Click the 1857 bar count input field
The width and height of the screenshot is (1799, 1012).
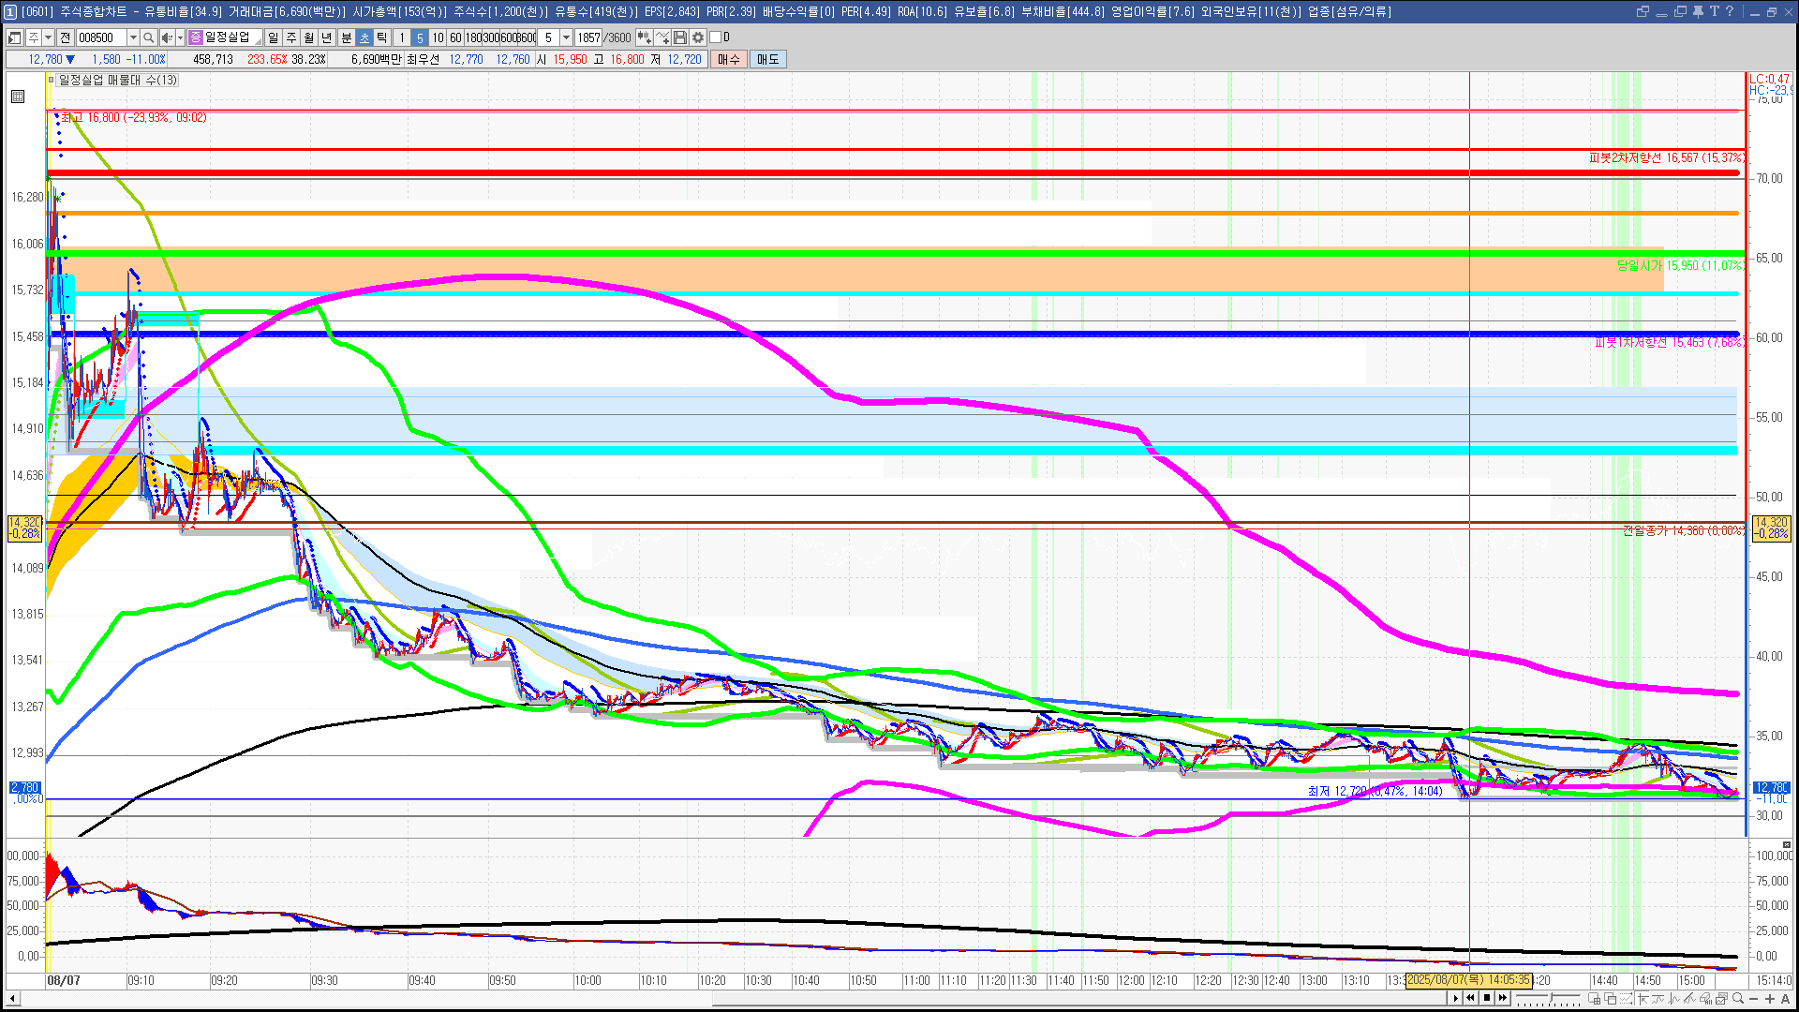pos(588,37)
